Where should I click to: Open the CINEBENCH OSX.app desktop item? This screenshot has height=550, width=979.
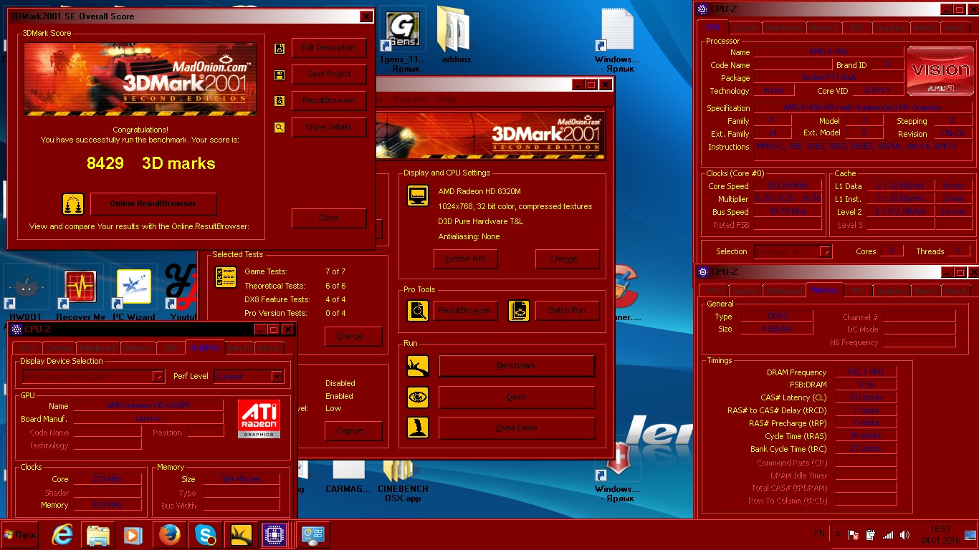coord(403,481)
